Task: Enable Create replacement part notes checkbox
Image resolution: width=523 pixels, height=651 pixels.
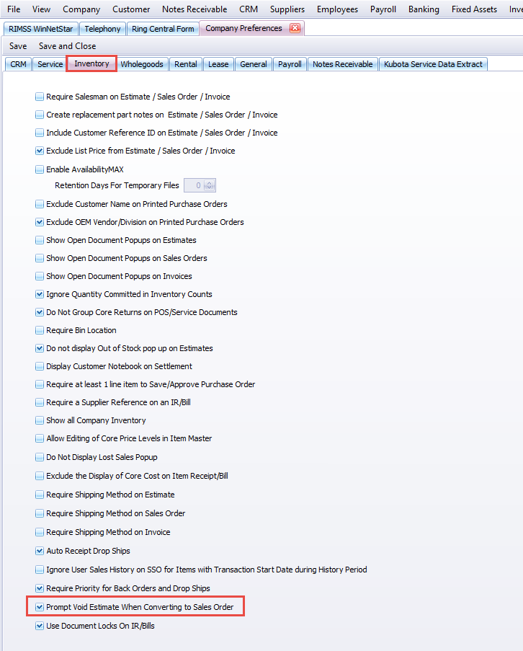Action: (40, 115)
